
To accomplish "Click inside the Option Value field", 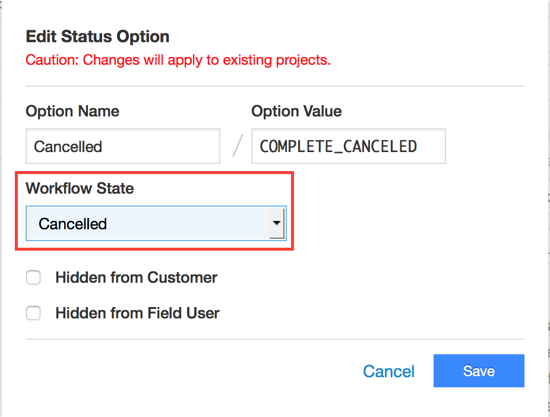I will pos(348,146).
